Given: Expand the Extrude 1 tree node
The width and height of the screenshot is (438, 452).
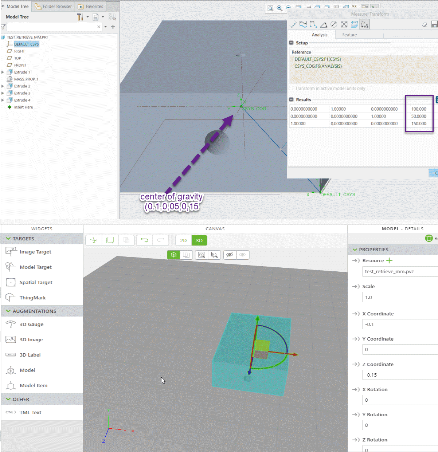Looking at the screenshot, I should (x=3, y=72).
